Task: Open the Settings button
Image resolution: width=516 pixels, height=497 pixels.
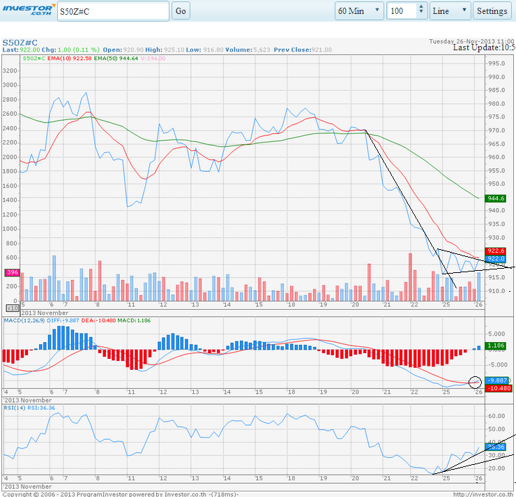Action: click(x=492, y=11)
